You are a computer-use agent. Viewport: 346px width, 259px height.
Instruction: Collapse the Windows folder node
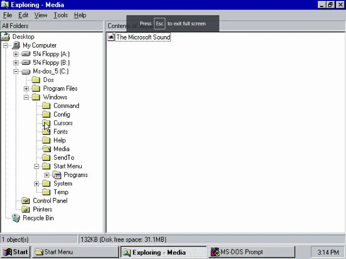pyautogui.click(x=26, y=97)
